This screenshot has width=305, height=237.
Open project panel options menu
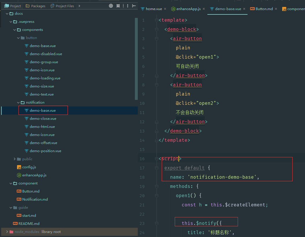tap(128, 6)
